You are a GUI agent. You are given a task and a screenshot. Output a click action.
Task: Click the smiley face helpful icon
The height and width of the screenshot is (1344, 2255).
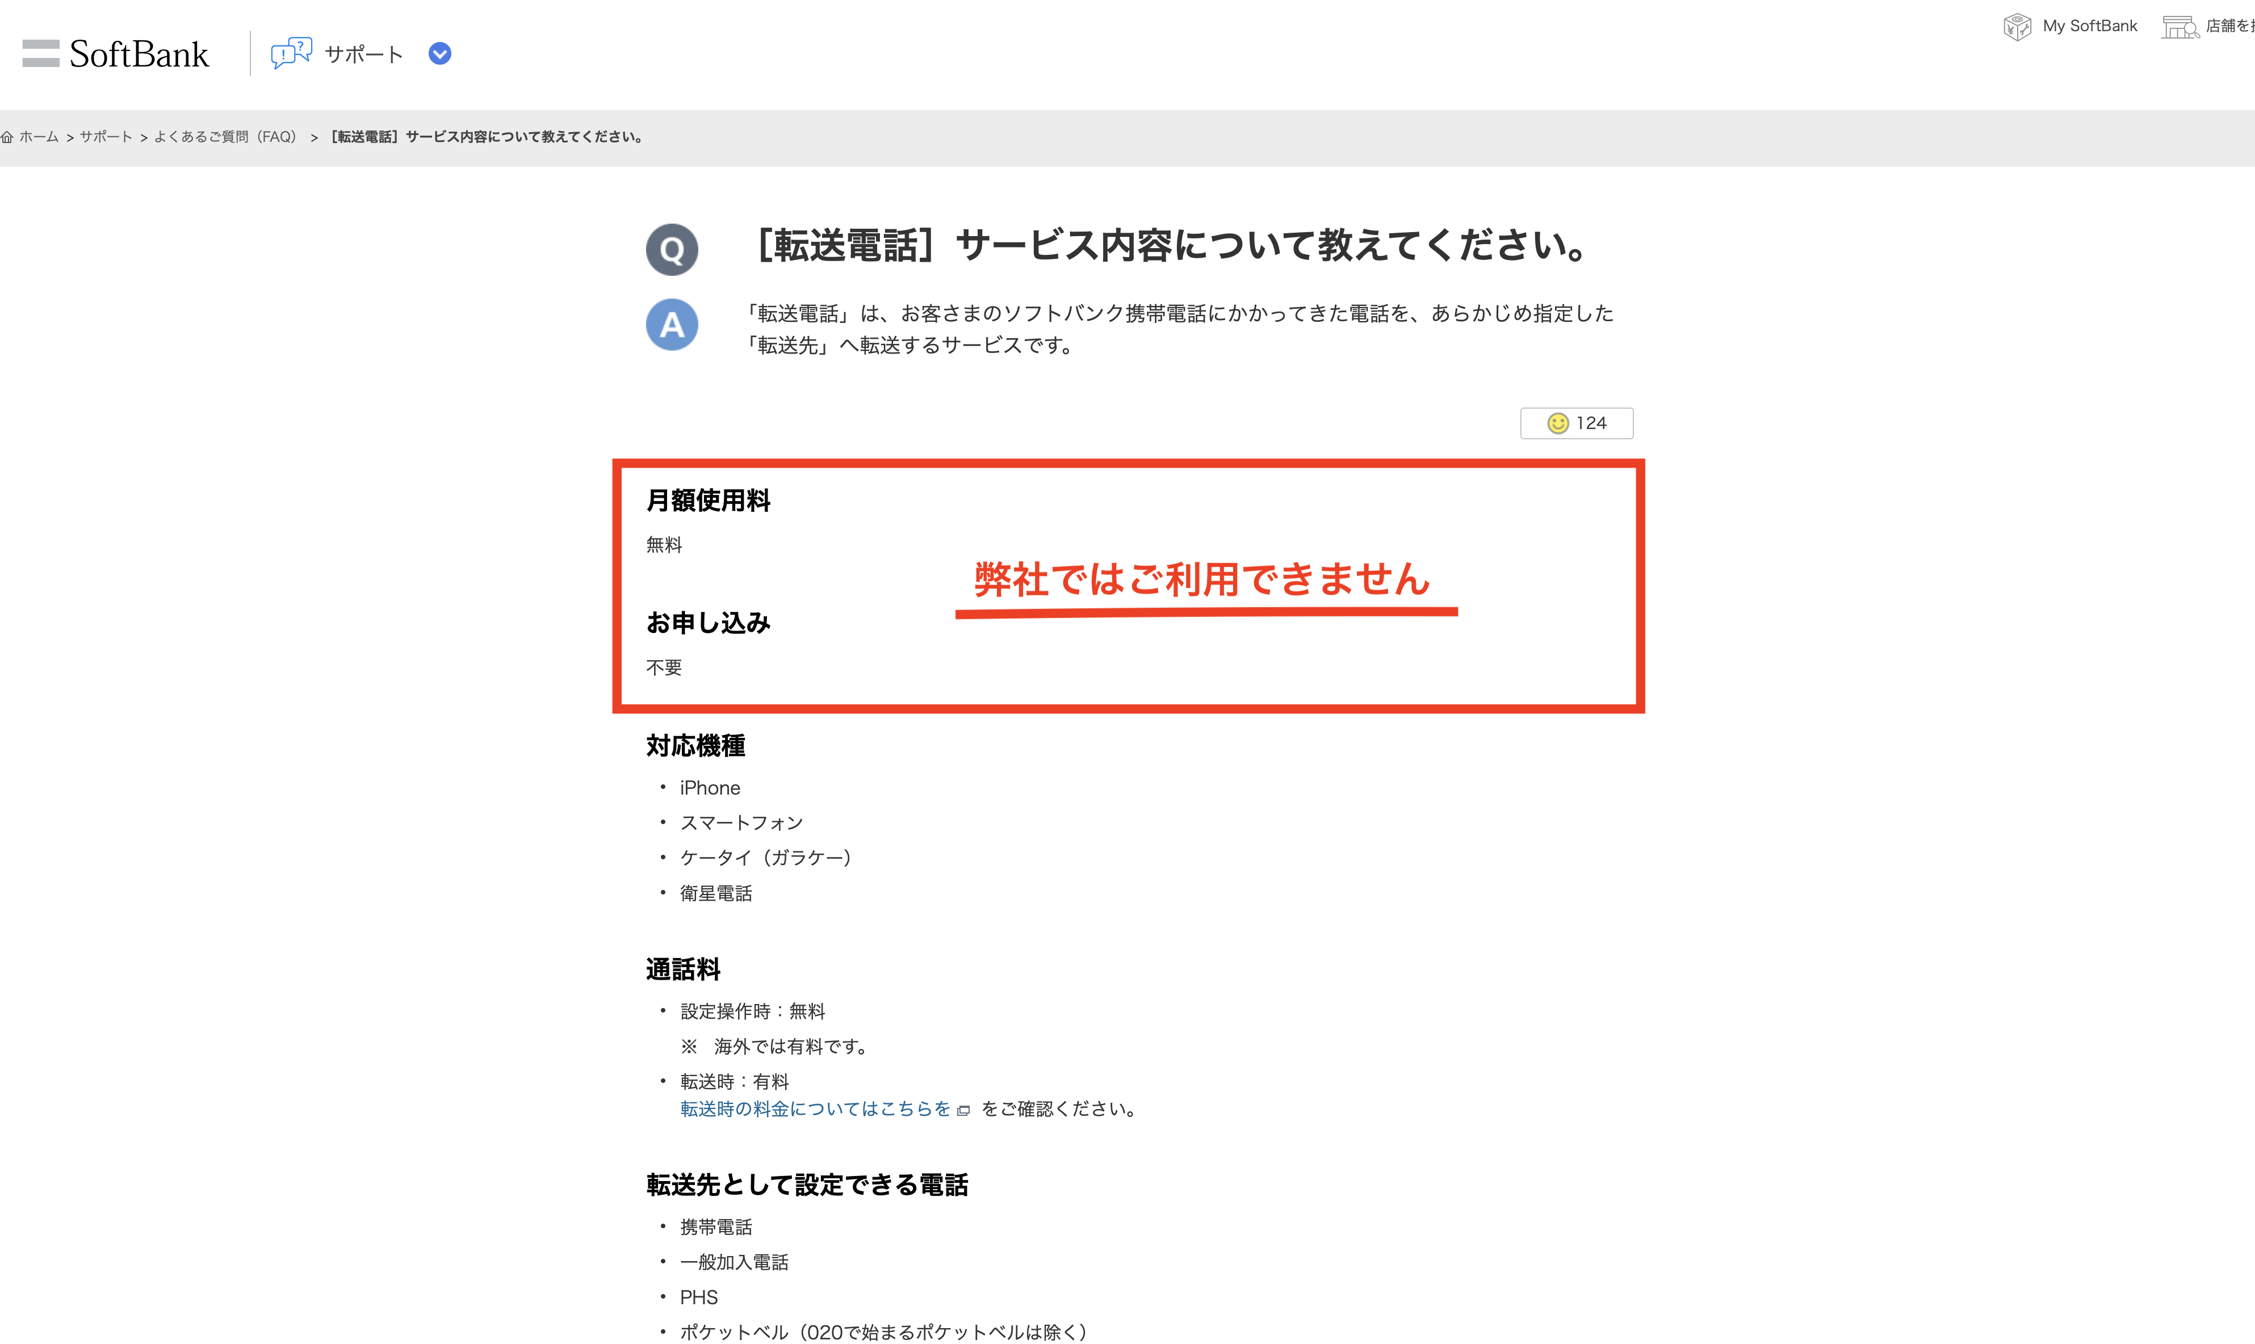[1558, 423]
